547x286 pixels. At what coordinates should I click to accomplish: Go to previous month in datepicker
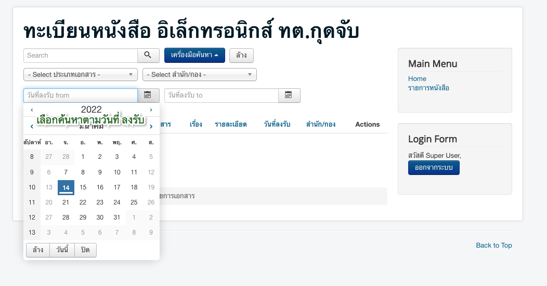[x=32, y=127]
